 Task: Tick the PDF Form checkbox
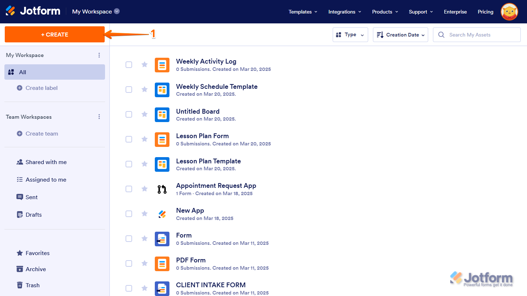(x=129, y=263)
